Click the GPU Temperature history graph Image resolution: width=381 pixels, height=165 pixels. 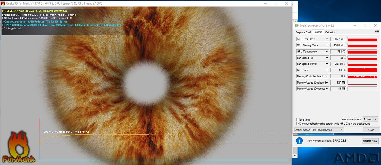[362, 52]
